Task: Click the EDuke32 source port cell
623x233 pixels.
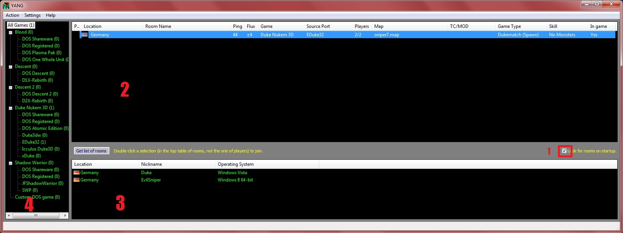Action: pyautogui.click(x=315, y=35)
